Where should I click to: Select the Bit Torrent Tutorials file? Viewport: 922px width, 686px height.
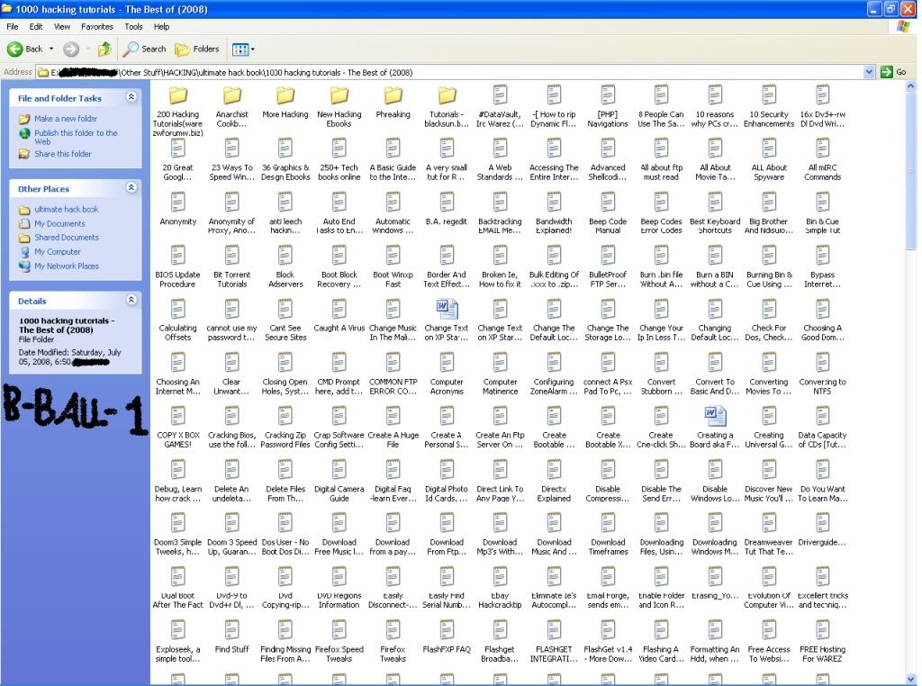coord(231,257)
